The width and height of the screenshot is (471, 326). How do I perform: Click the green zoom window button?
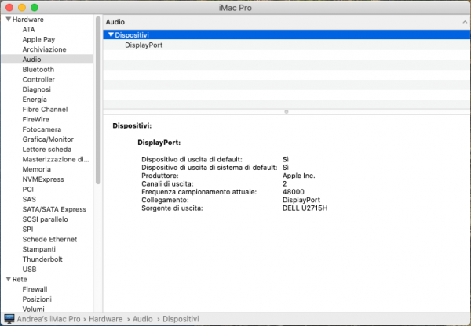pos(35,8)
